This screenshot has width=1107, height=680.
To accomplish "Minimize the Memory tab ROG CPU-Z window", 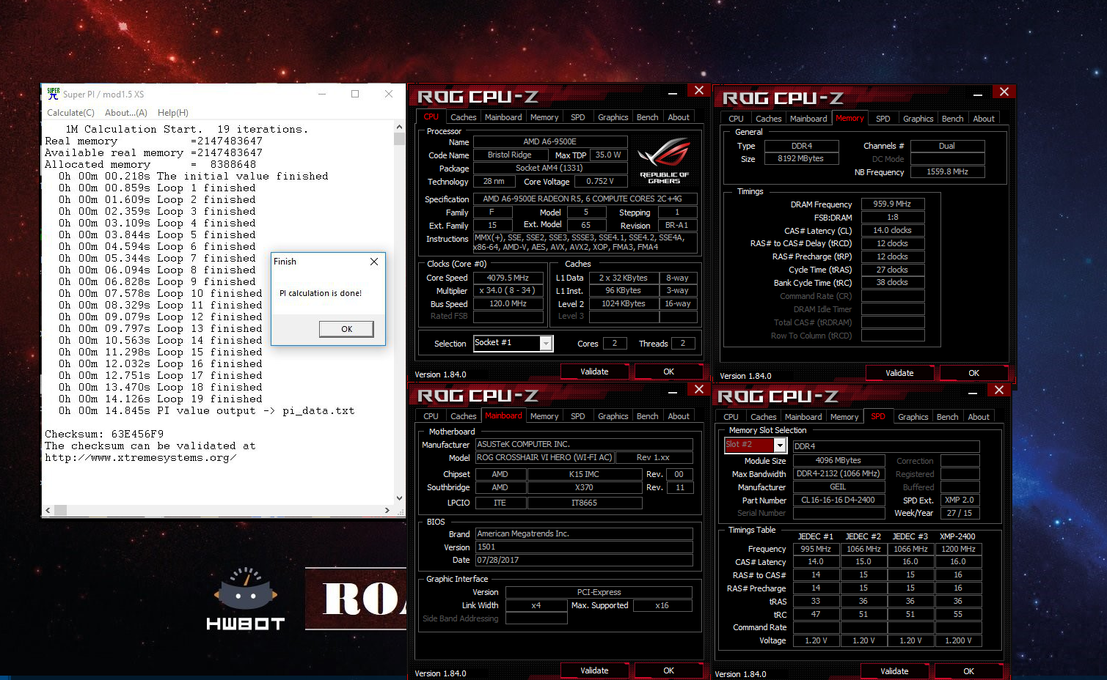I will point(978,95).
